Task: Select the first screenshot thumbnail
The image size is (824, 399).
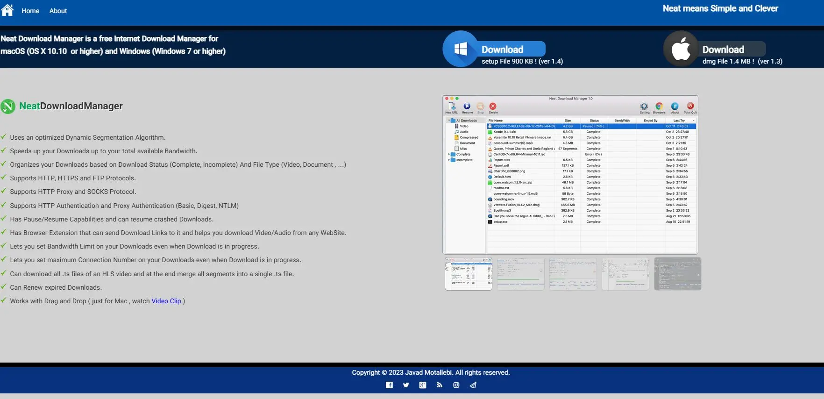Action: pos(468,274)
